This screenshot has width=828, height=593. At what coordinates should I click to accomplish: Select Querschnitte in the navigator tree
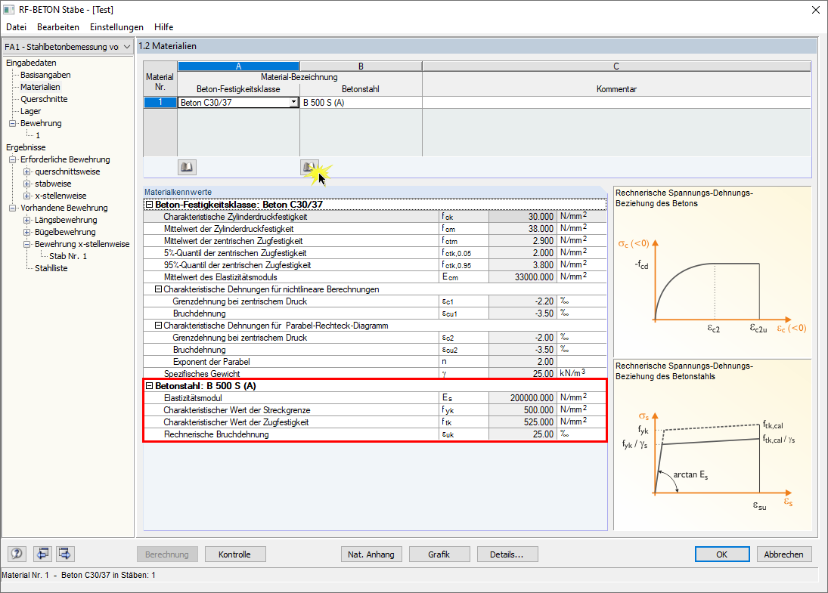[x=44, y=99]
